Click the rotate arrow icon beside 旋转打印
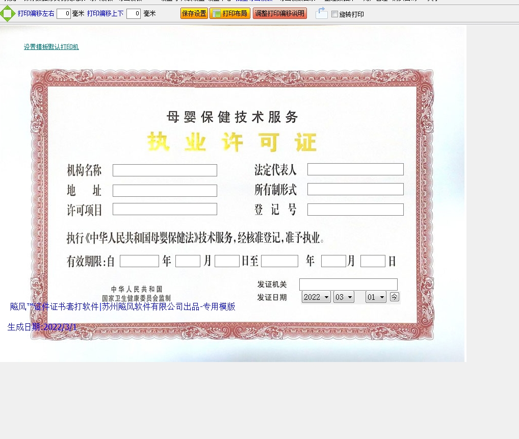The height and width of the screenshot is (439, 519). click(321, 13)
